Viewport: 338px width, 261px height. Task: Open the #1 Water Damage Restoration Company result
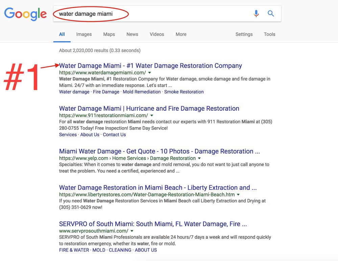coord(150,66)
